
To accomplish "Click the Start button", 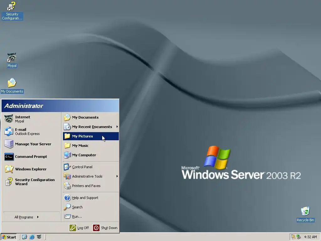I will (8, 237).
